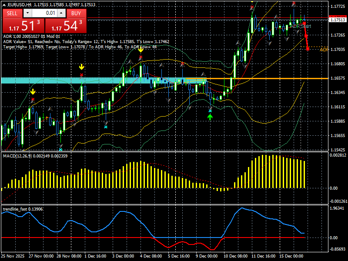Click the "9 Dec 00:00" time axis label
Viewport: 348px width, 261px height.
207,256
